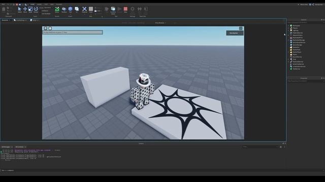Activate the Rotate tool
The height and width of the screenshot is (182, 325).
[x=36, y=10]
